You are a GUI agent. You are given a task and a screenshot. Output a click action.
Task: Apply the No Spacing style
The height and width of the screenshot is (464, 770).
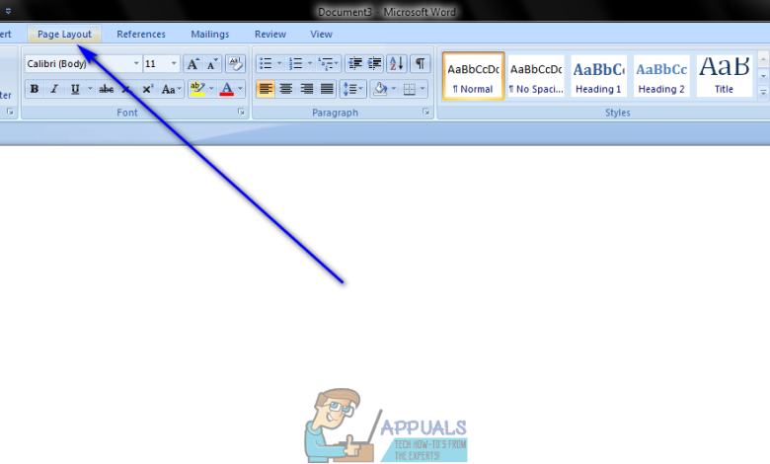click(x=536, y=76)
